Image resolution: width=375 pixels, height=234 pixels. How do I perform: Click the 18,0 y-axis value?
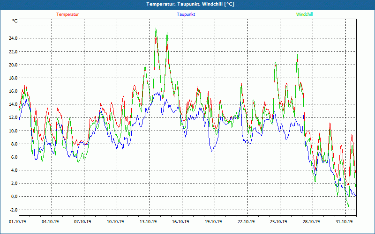click(x=13, y=78)
